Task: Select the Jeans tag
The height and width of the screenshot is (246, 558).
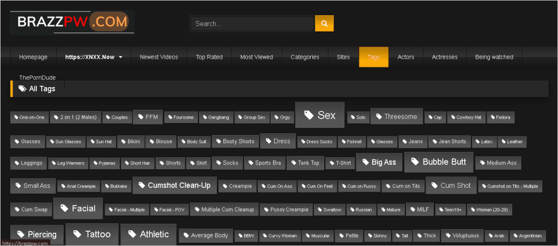Action: [x=413, y=142]
